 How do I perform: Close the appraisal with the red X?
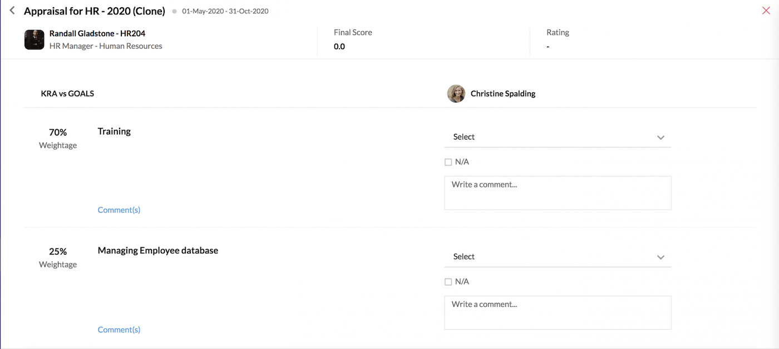pos(766,11)
